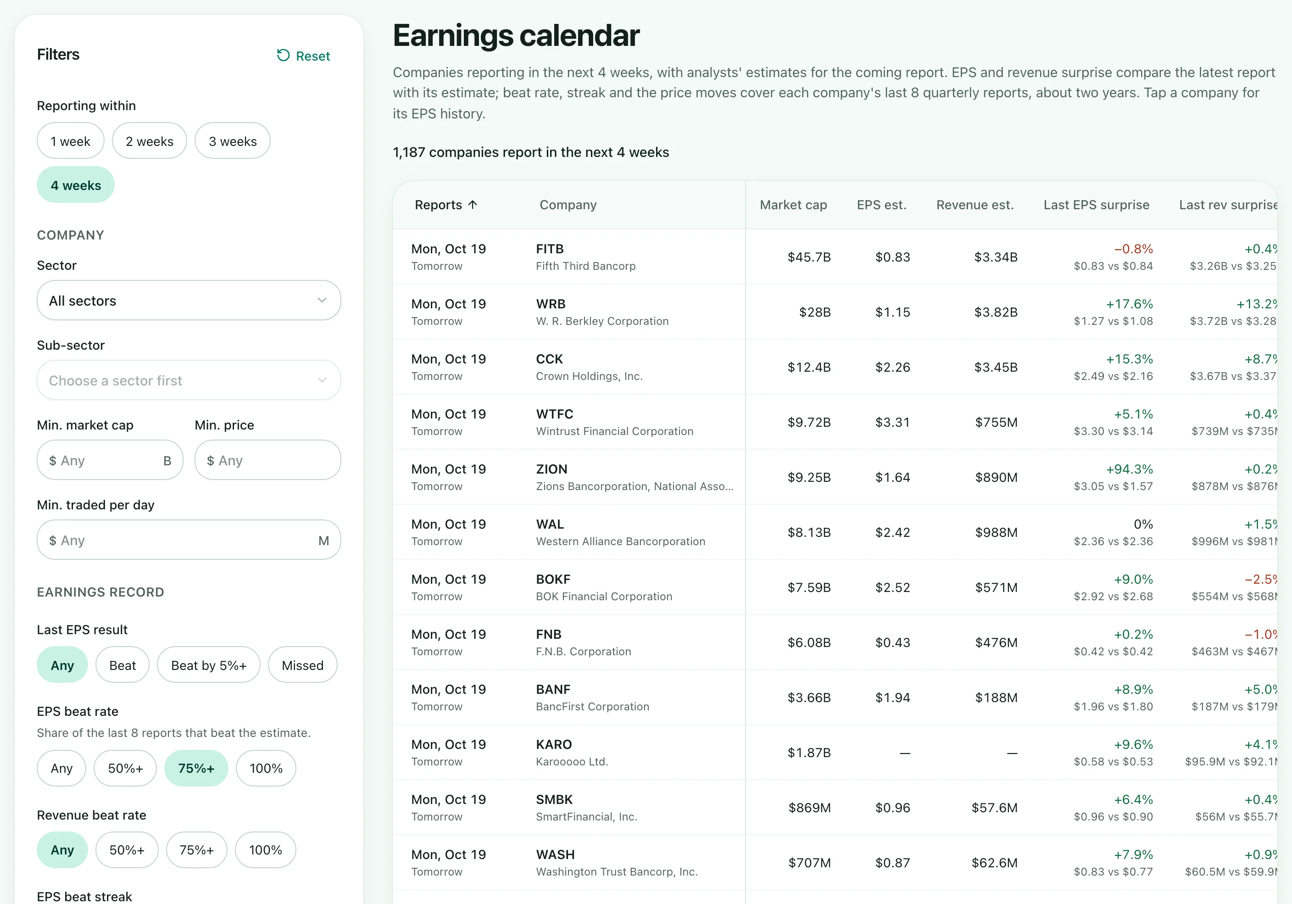
Task: Sort by the Revenue est. column header
Action: tap(975, 205)
